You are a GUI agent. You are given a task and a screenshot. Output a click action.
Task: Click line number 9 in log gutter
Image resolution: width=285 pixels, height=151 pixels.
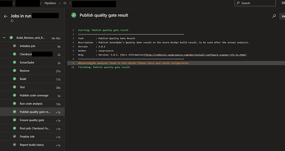tap(73, 63)
